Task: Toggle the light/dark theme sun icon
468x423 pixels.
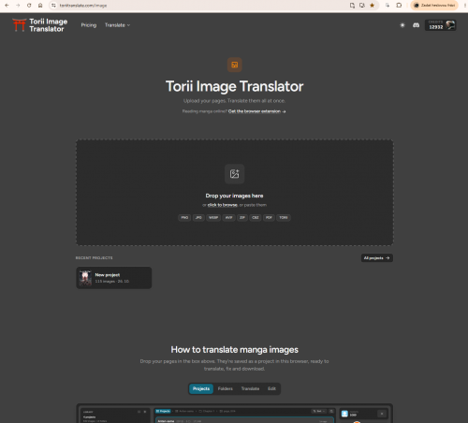Action: click(x=402, y=25)
